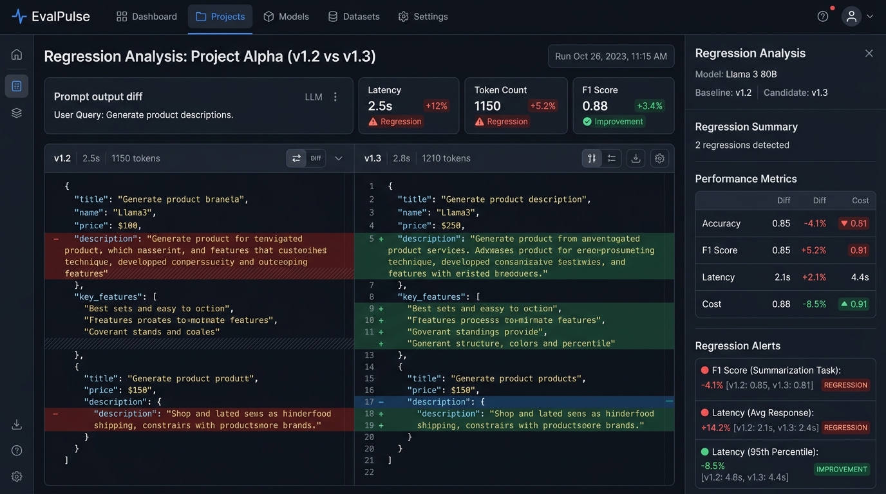Image resolution: width=886 pixels, height=494 pixels.
Task: Click the '2 regressions detected' text
Action: 742,145
